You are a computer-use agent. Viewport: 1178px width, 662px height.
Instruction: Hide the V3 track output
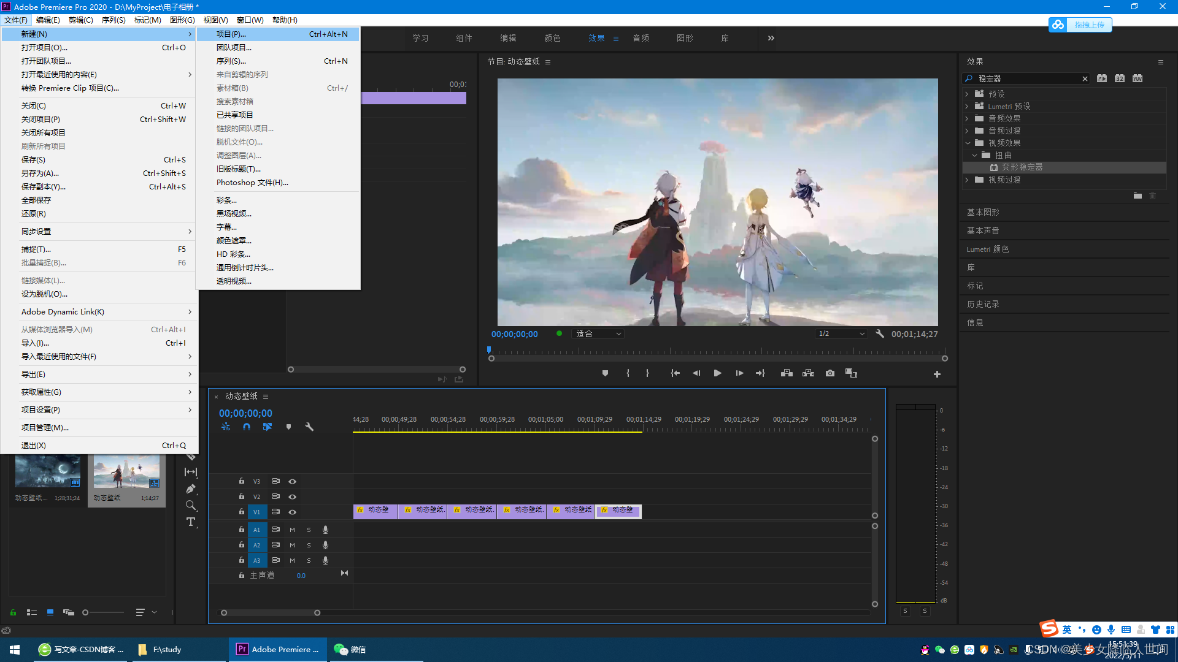click(x=293, y=482)
